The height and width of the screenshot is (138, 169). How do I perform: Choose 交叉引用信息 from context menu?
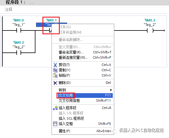[83, 100]
